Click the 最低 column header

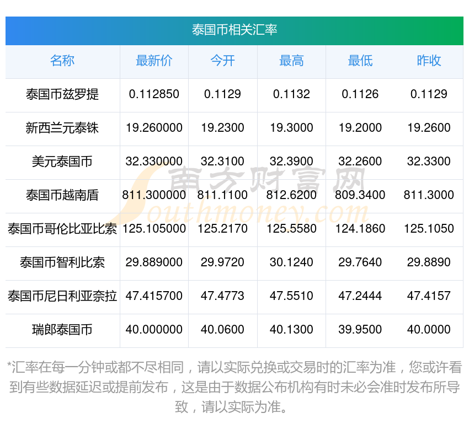[x=360, y=61]
